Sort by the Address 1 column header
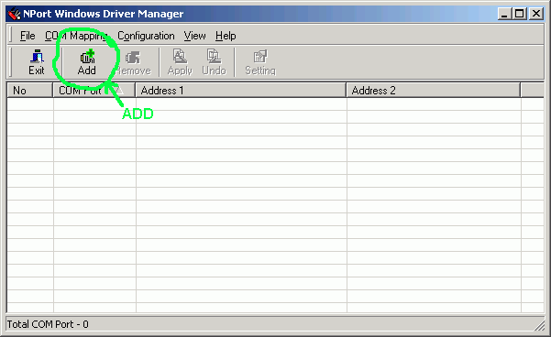The width and height of the screenshot is (551, 337). pyautogui.click(x=241, y=91)
